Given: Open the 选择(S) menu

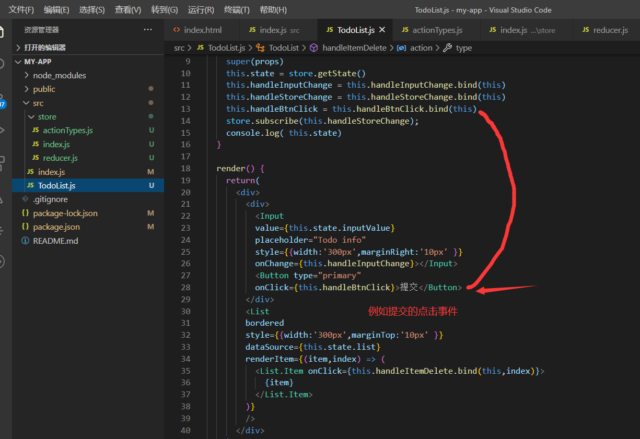Looking at the screenshot, I should point(92,10).
